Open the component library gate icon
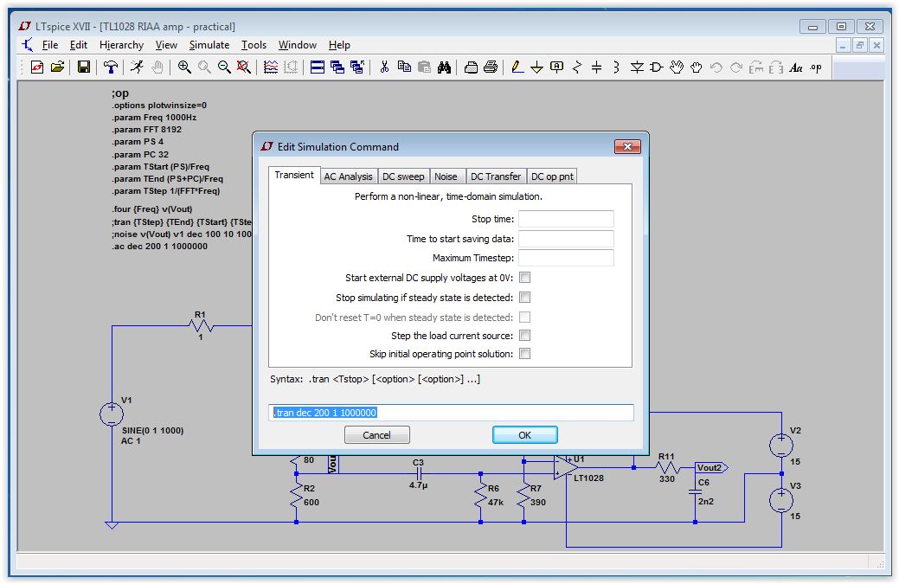Image resolution: width=899 pixels, height=584 pixels. click(657, 67)
